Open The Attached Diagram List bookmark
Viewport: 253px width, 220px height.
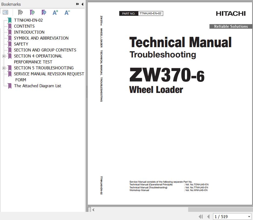(38, 86)
